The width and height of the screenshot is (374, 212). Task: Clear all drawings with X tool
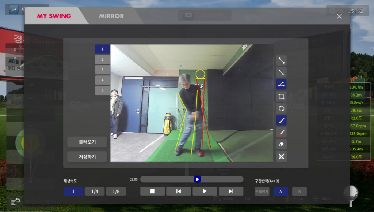pyautogui.click(x=281, y=157)
